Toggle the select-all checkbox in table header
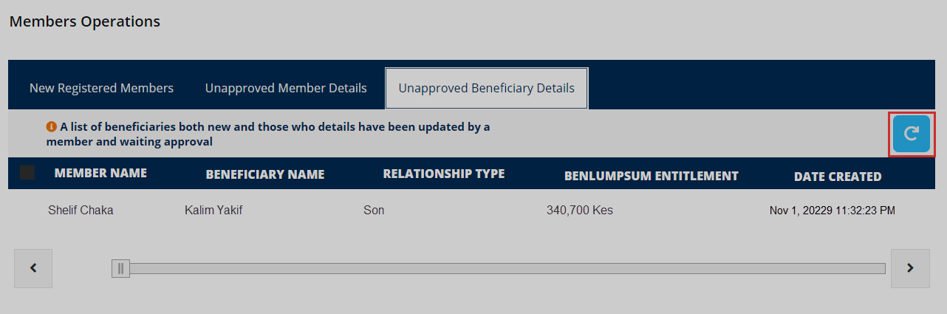The height and width of the screenshot is (314, 947). pyautogui.click(x=27, y=173)
